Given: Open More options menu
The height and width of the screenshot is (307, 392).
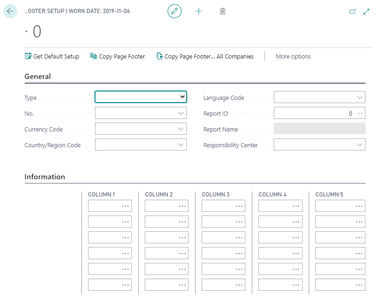Looking at the screenshot, I should click(x=293, y=56).
